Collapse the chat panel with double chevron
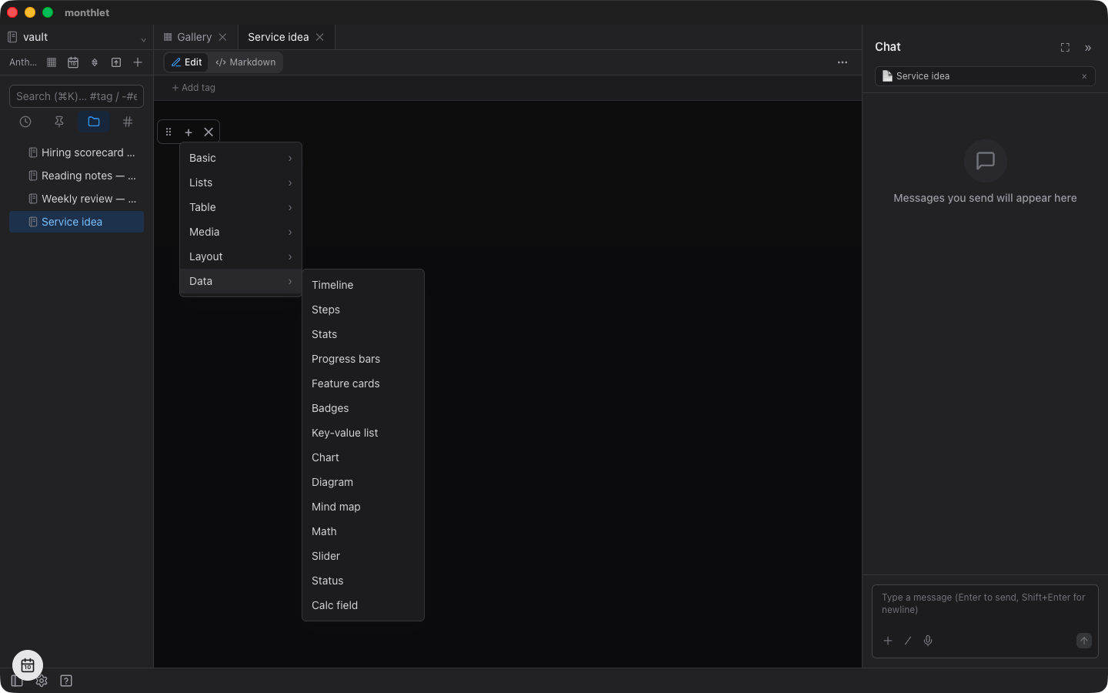Viewport: 1108px width, 693px height. click(x=1088, y=48)
